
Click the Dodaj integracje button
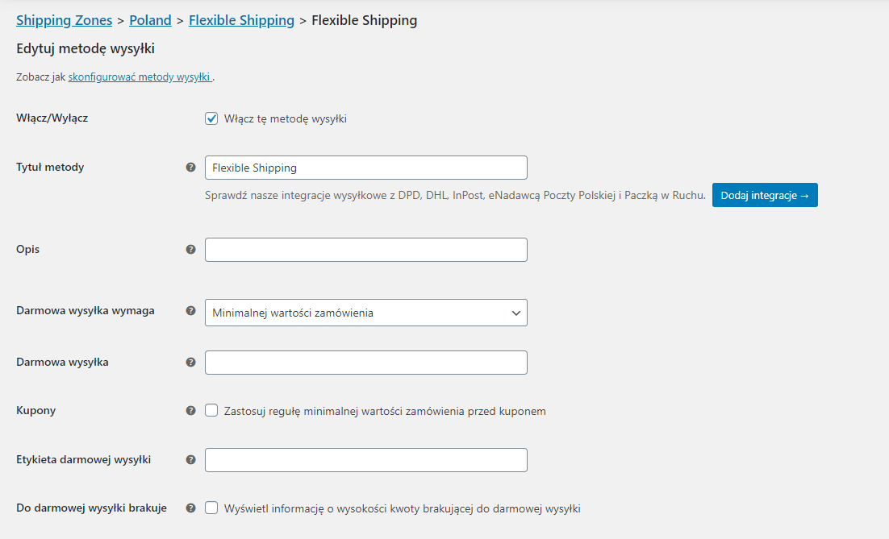(764, 194)
